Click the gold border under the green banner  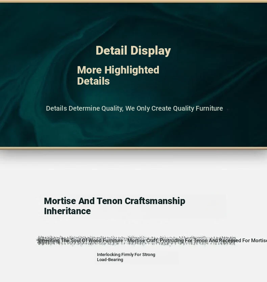(x=133, y=148)
